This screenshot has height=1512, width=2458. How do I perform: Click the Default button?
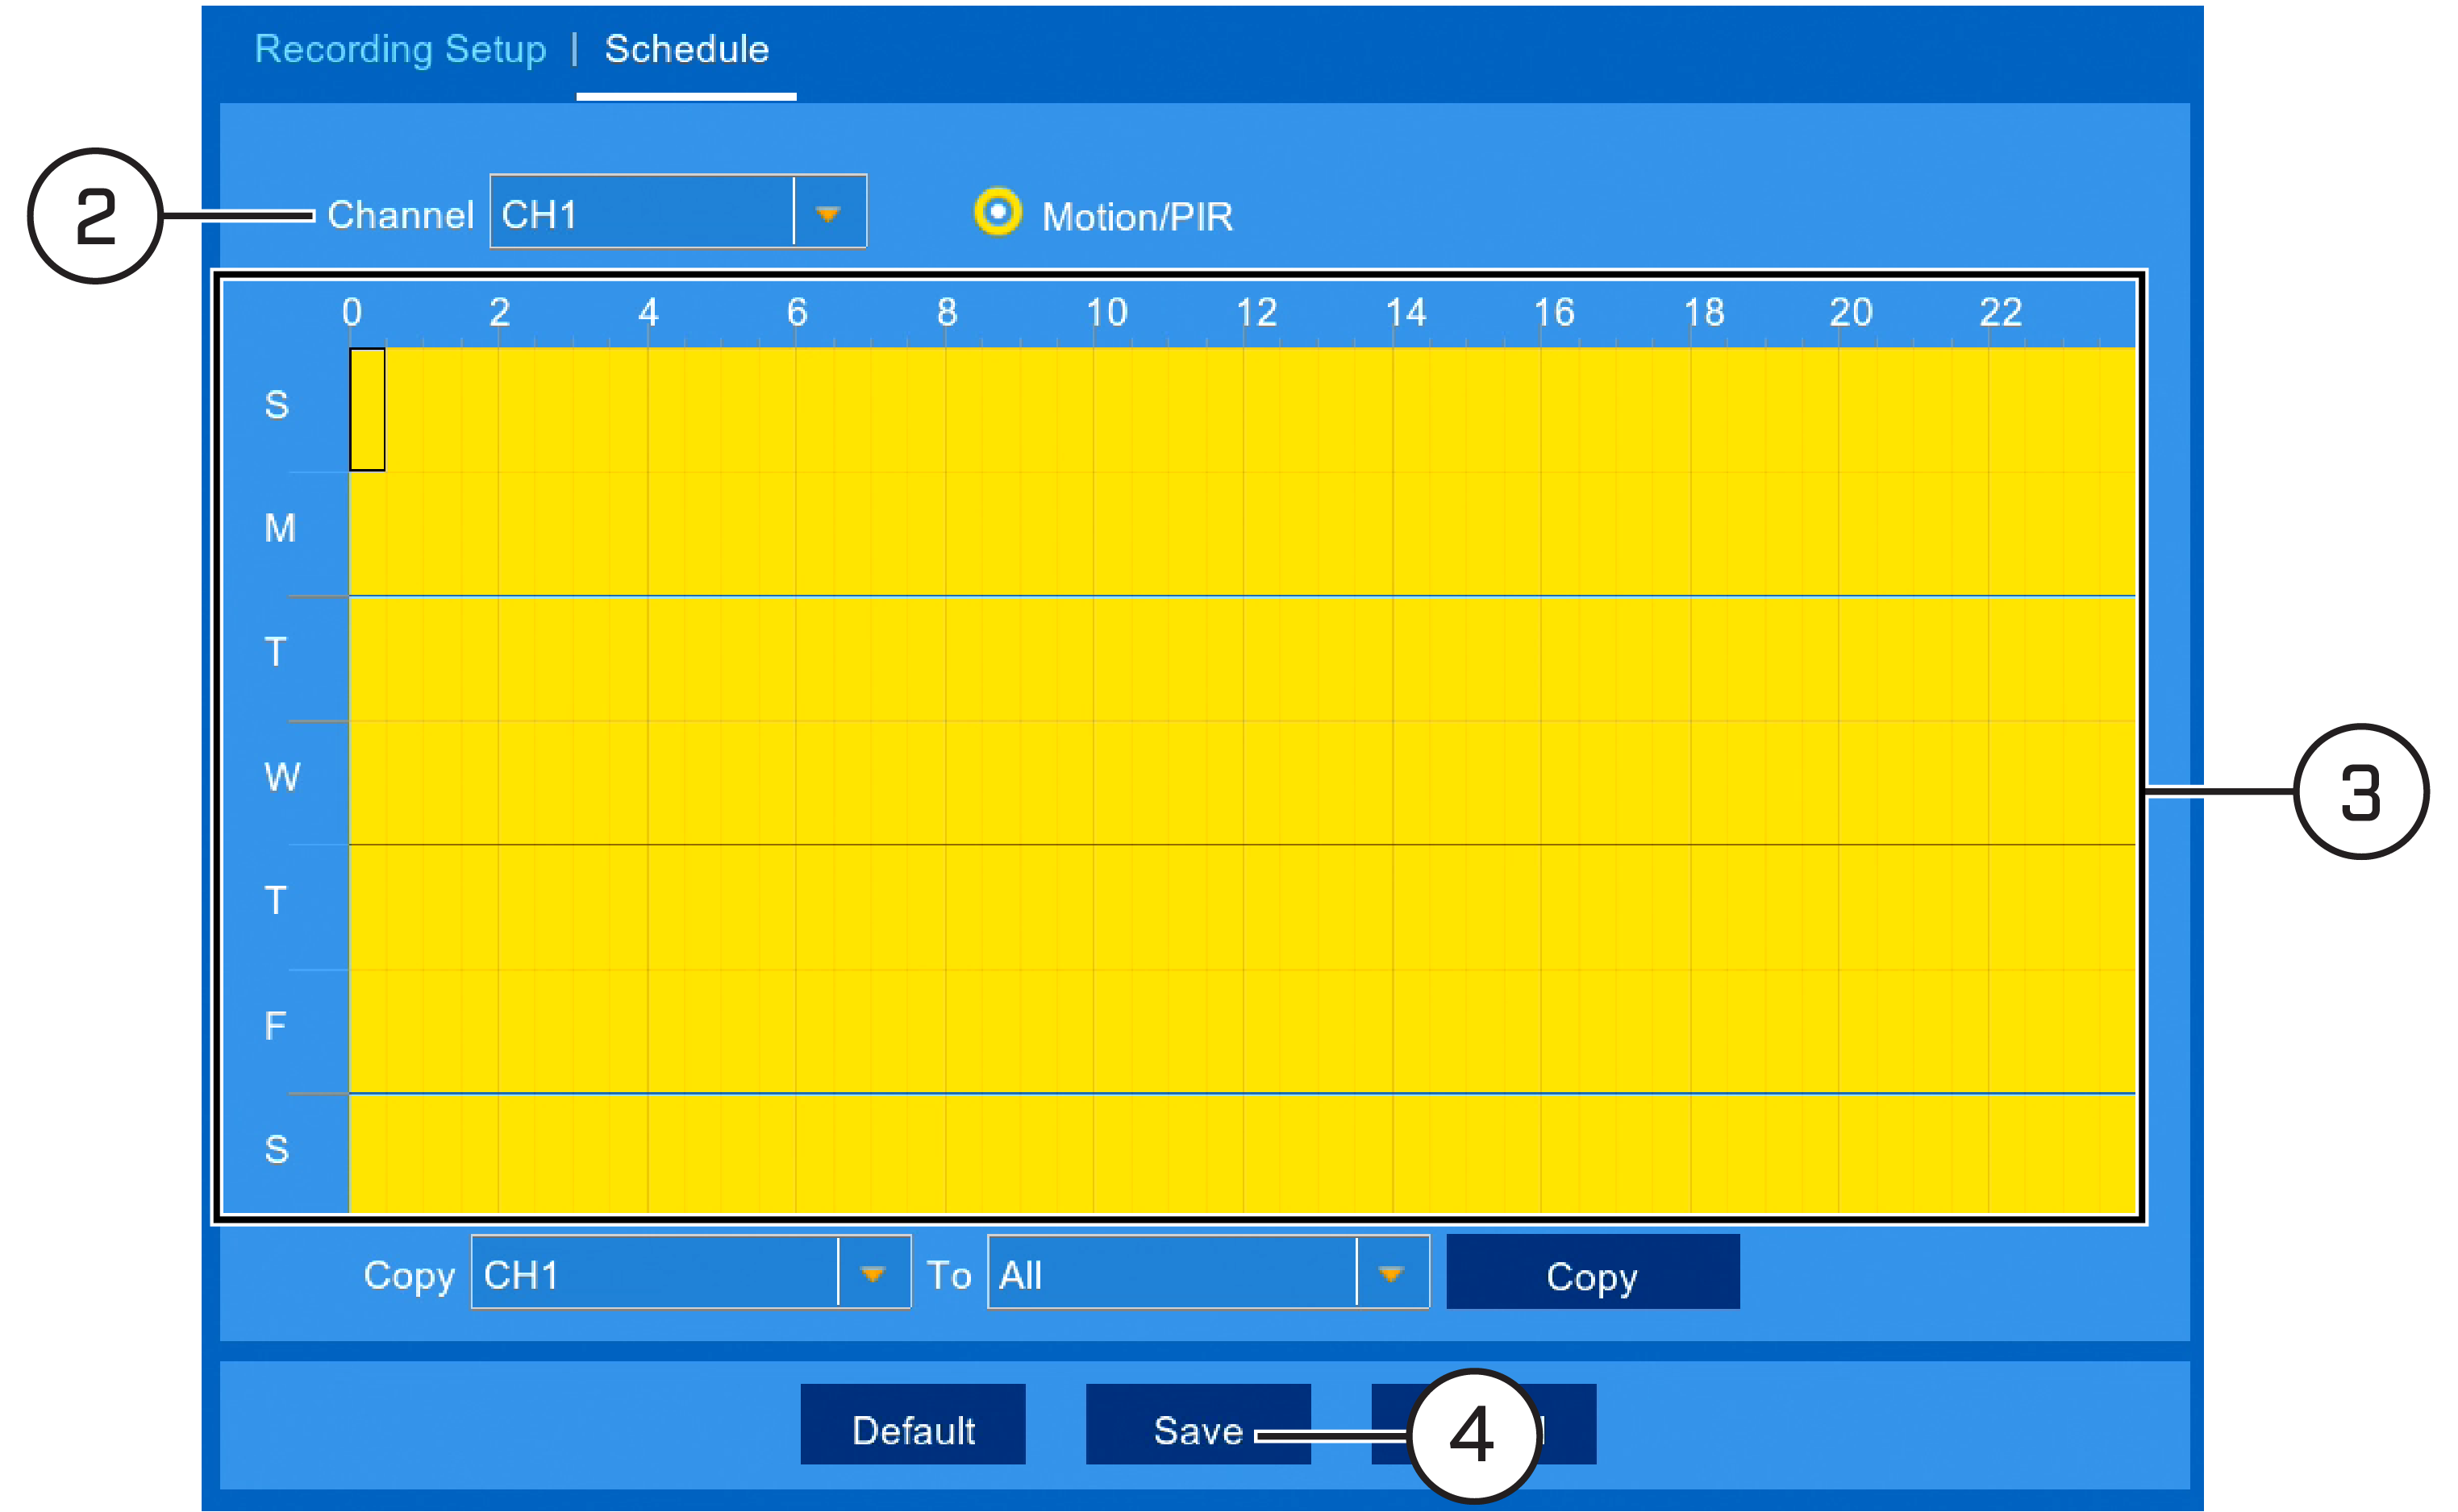[912, 1424]
